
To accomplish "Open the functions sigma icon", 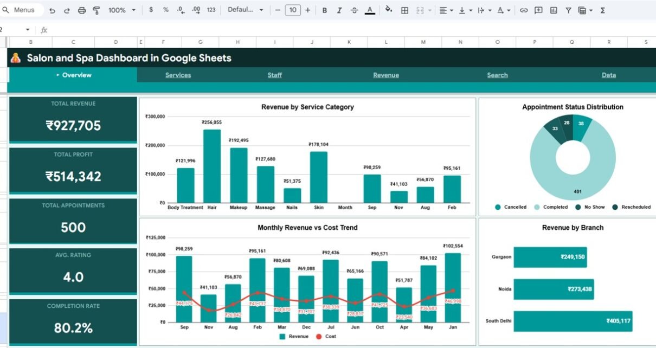I will (602, 10).
